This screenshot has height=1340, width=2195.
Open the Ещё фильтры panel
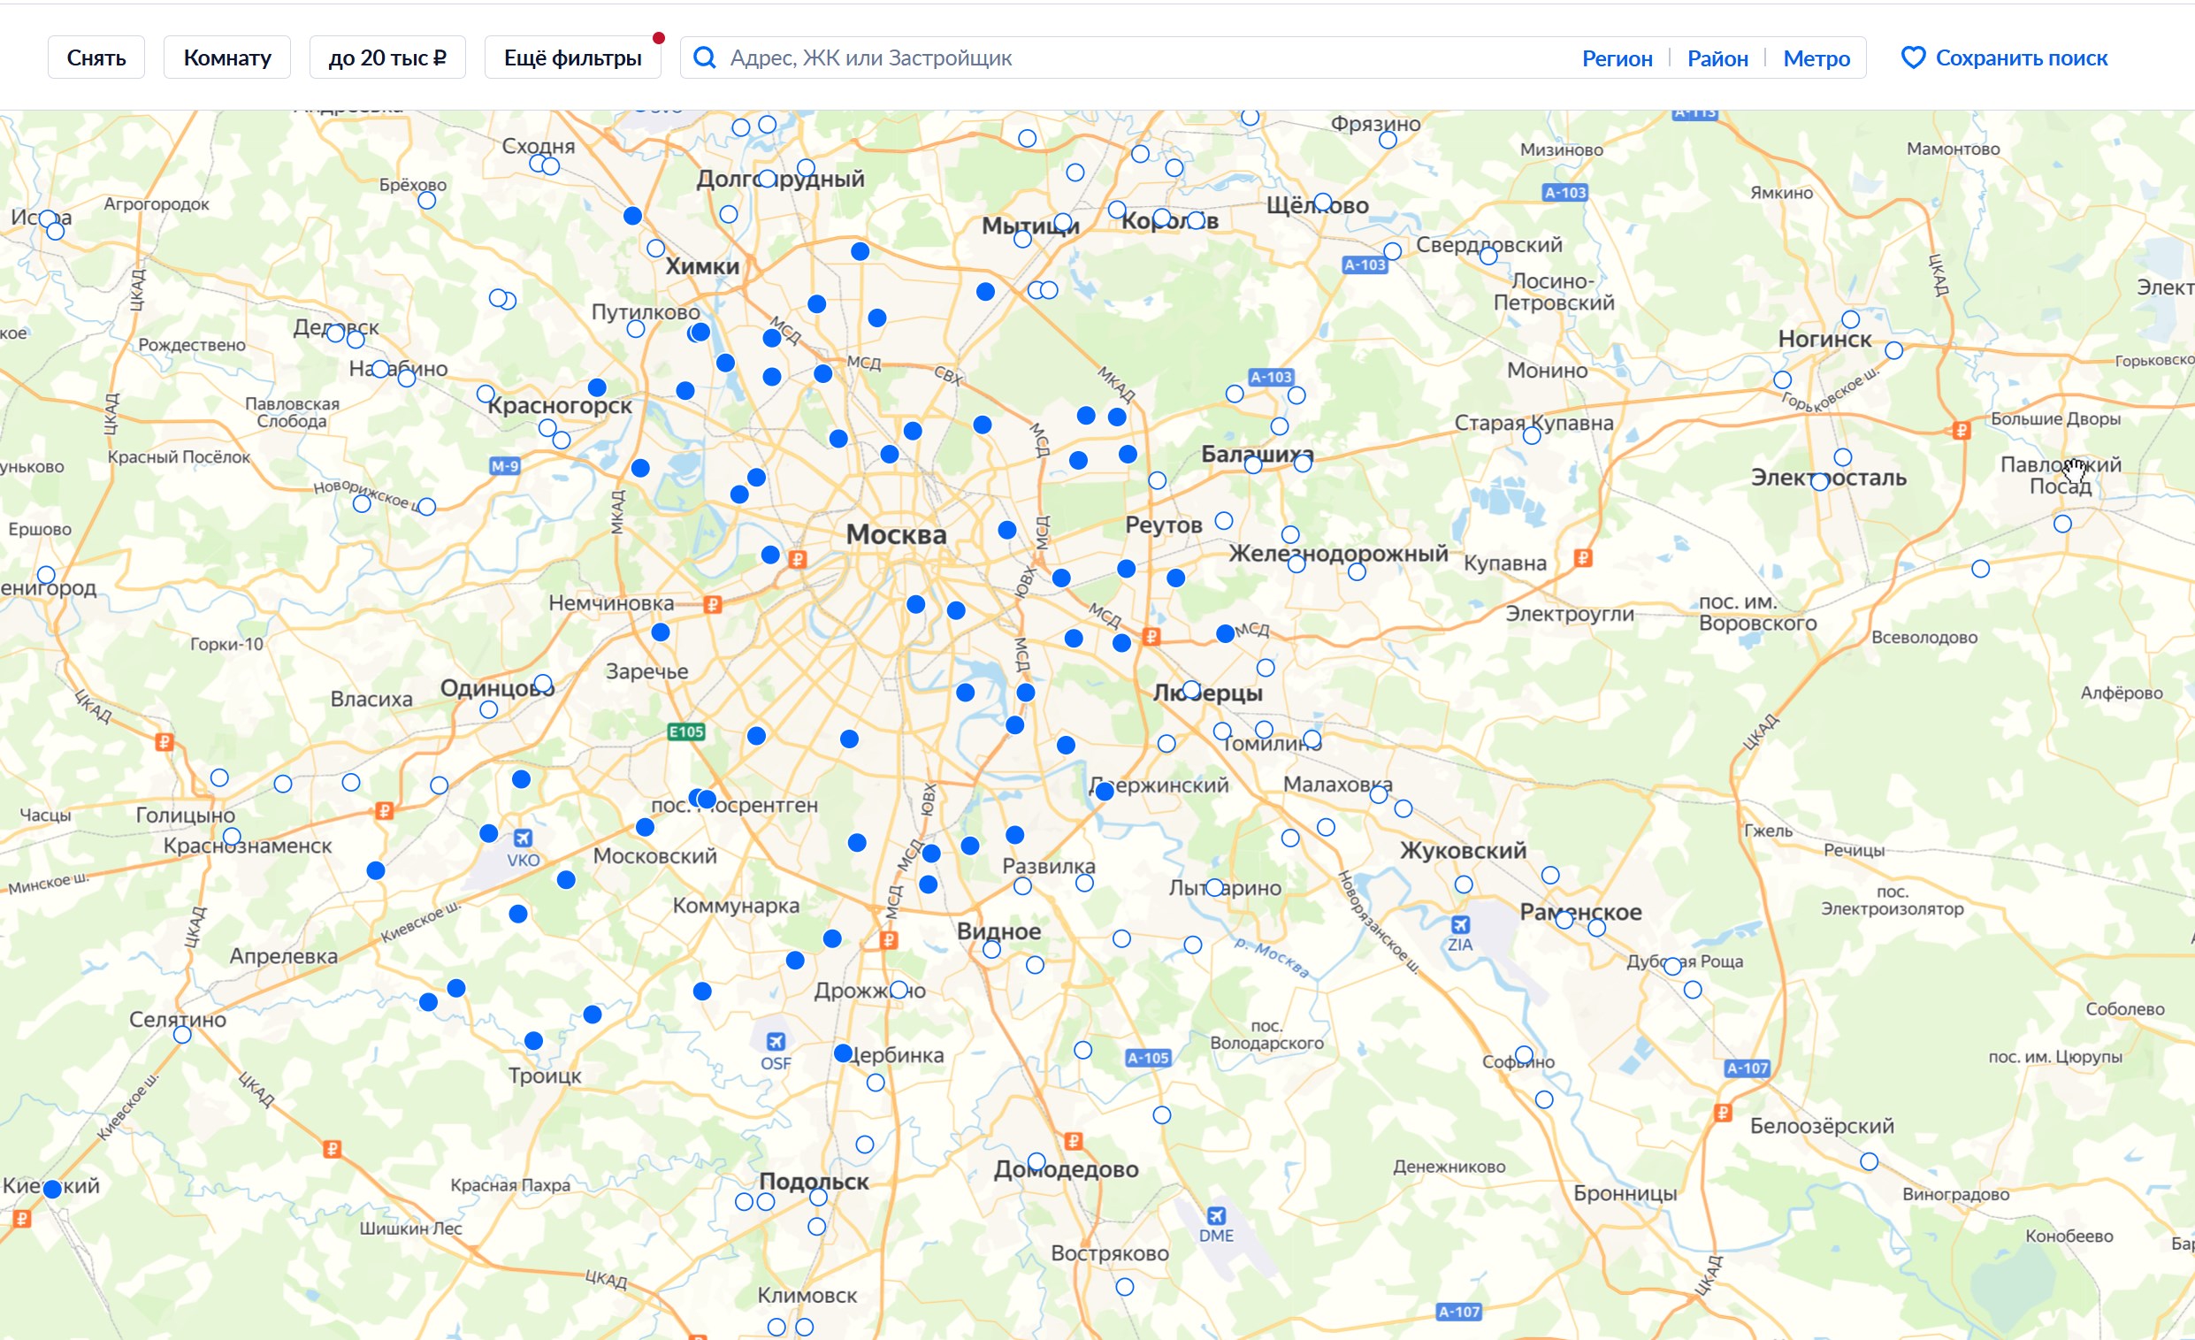point(572,57)
